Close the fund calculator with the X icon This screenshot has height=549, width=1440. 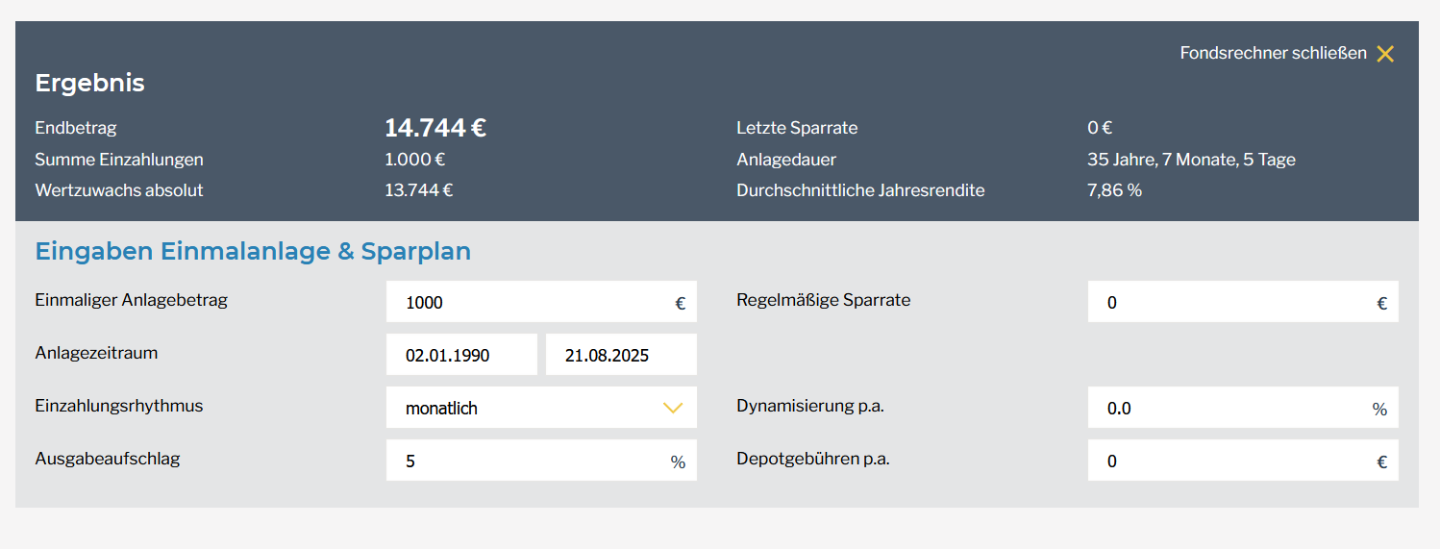1384,54
